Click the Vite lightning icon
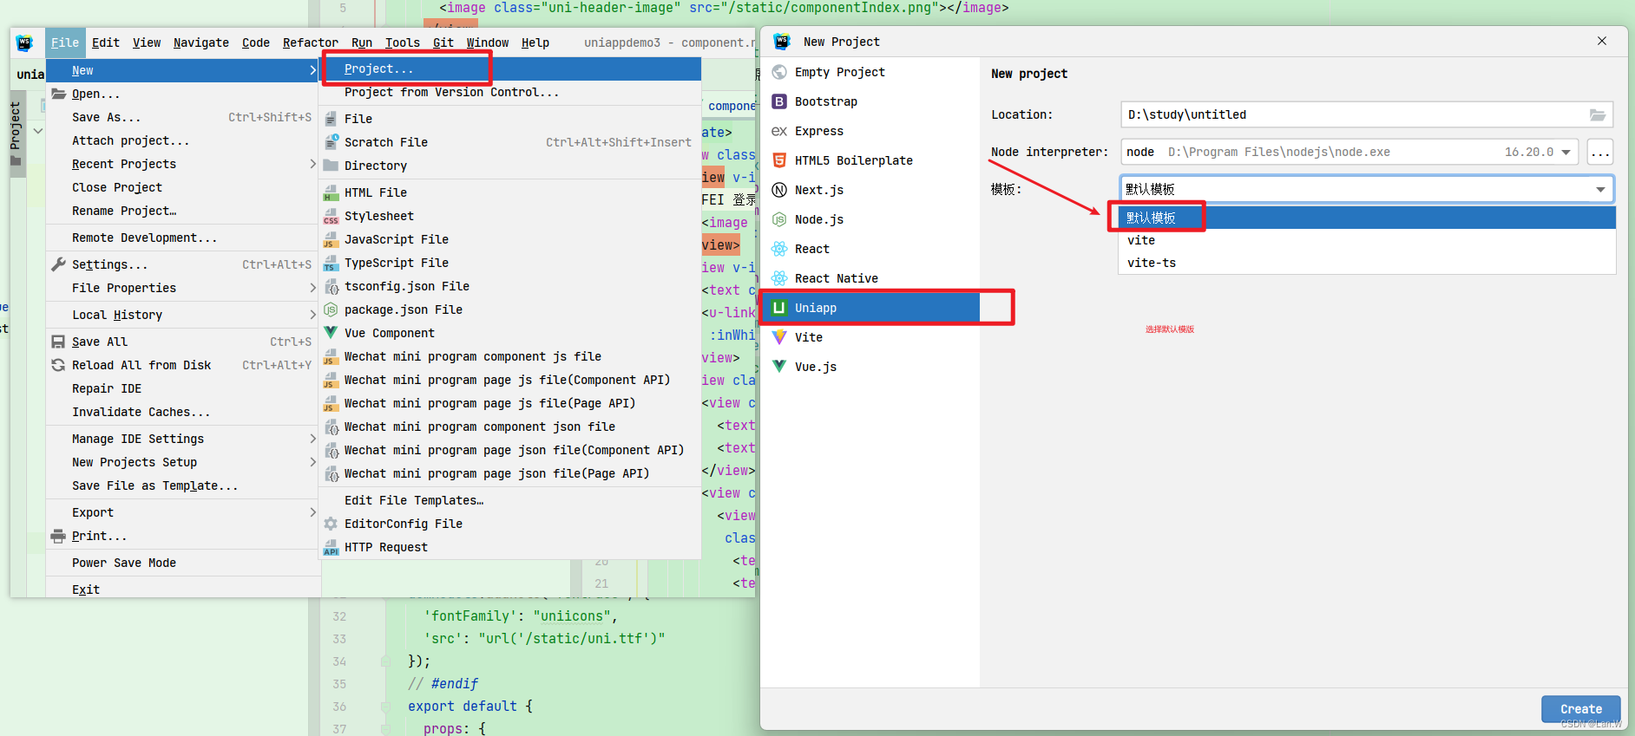Viewport: 1635px width, 736px height. 779,337
